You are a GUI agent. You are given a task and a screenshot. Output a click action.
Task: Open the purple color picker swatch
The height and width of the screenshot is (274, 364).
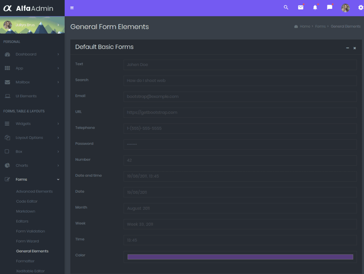pos(240,257)
